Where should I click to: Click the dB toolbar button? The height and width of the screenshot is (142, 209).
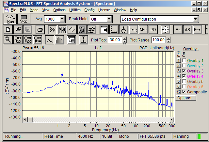188,30
